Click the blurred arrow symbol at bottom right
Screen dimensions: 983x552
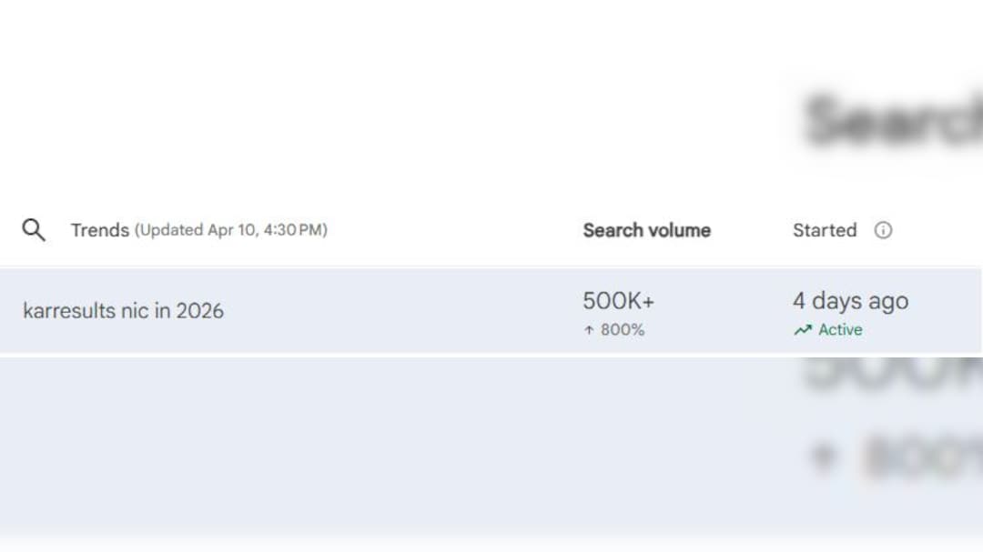[x=824, y=456]
